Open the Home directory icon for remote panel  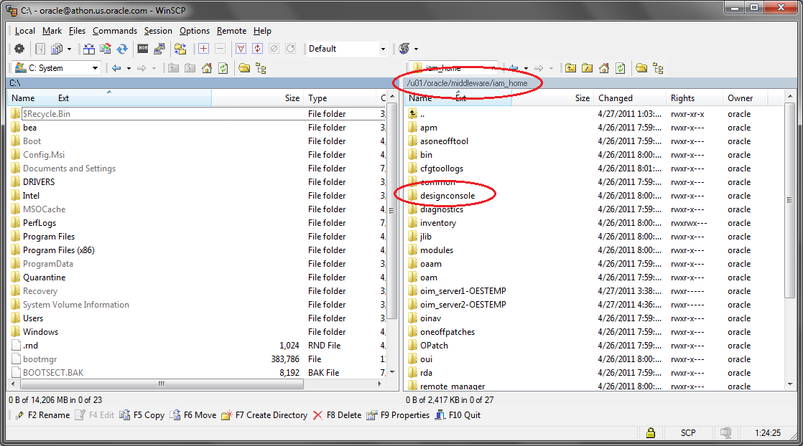coord(604,70)
